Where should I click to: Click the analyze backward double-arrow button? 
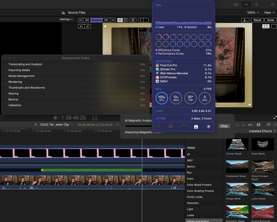pos(87,20)
